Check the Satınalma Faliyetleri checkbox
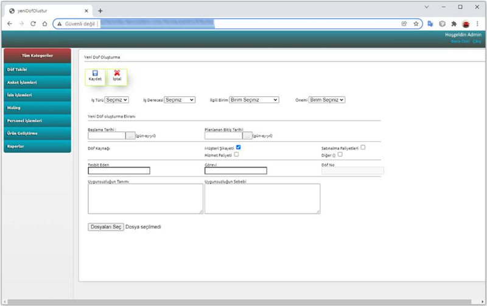 [x=363, y=148]
